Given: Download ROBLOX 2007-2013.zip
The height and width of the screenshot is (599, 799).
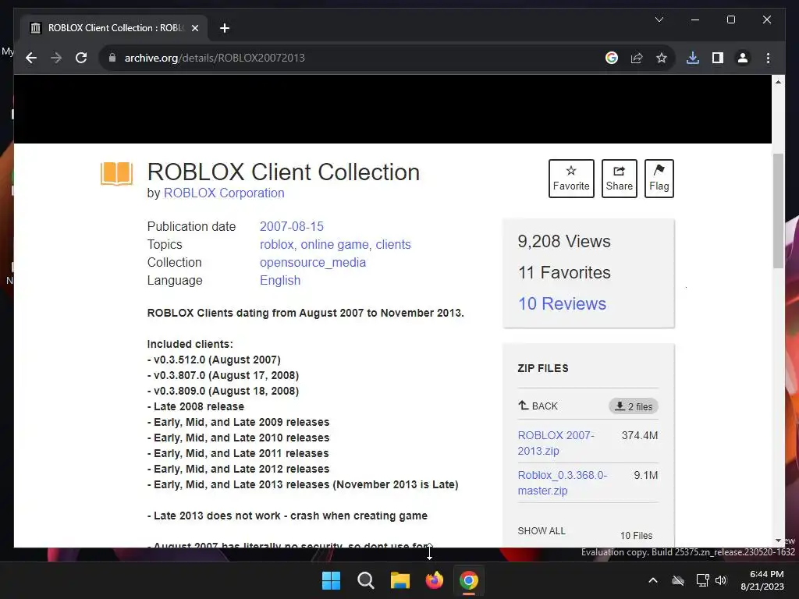Looking at the screenshot, I should tap(556, 443).
